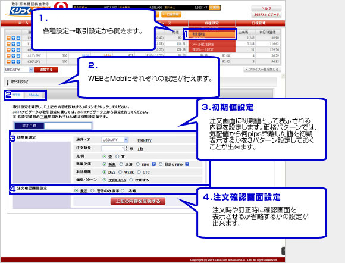The image size is (345, 263).
Task: Click the blue up-arrow icon in AUD/JPY row
Action: [x=14, y=56]
